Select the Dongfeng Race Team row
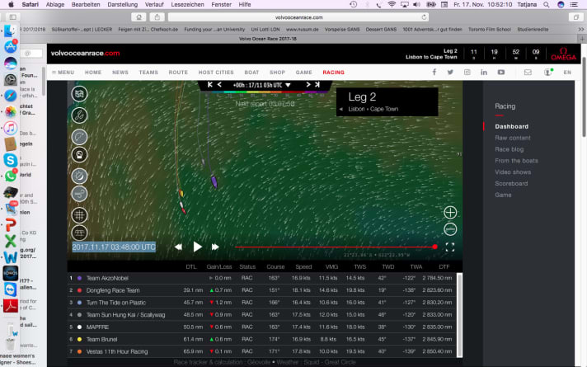 point(262,290)
